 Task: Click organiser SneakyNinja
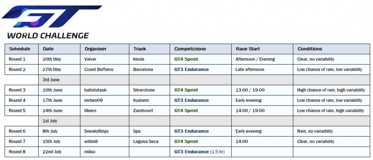pos(96,131)
